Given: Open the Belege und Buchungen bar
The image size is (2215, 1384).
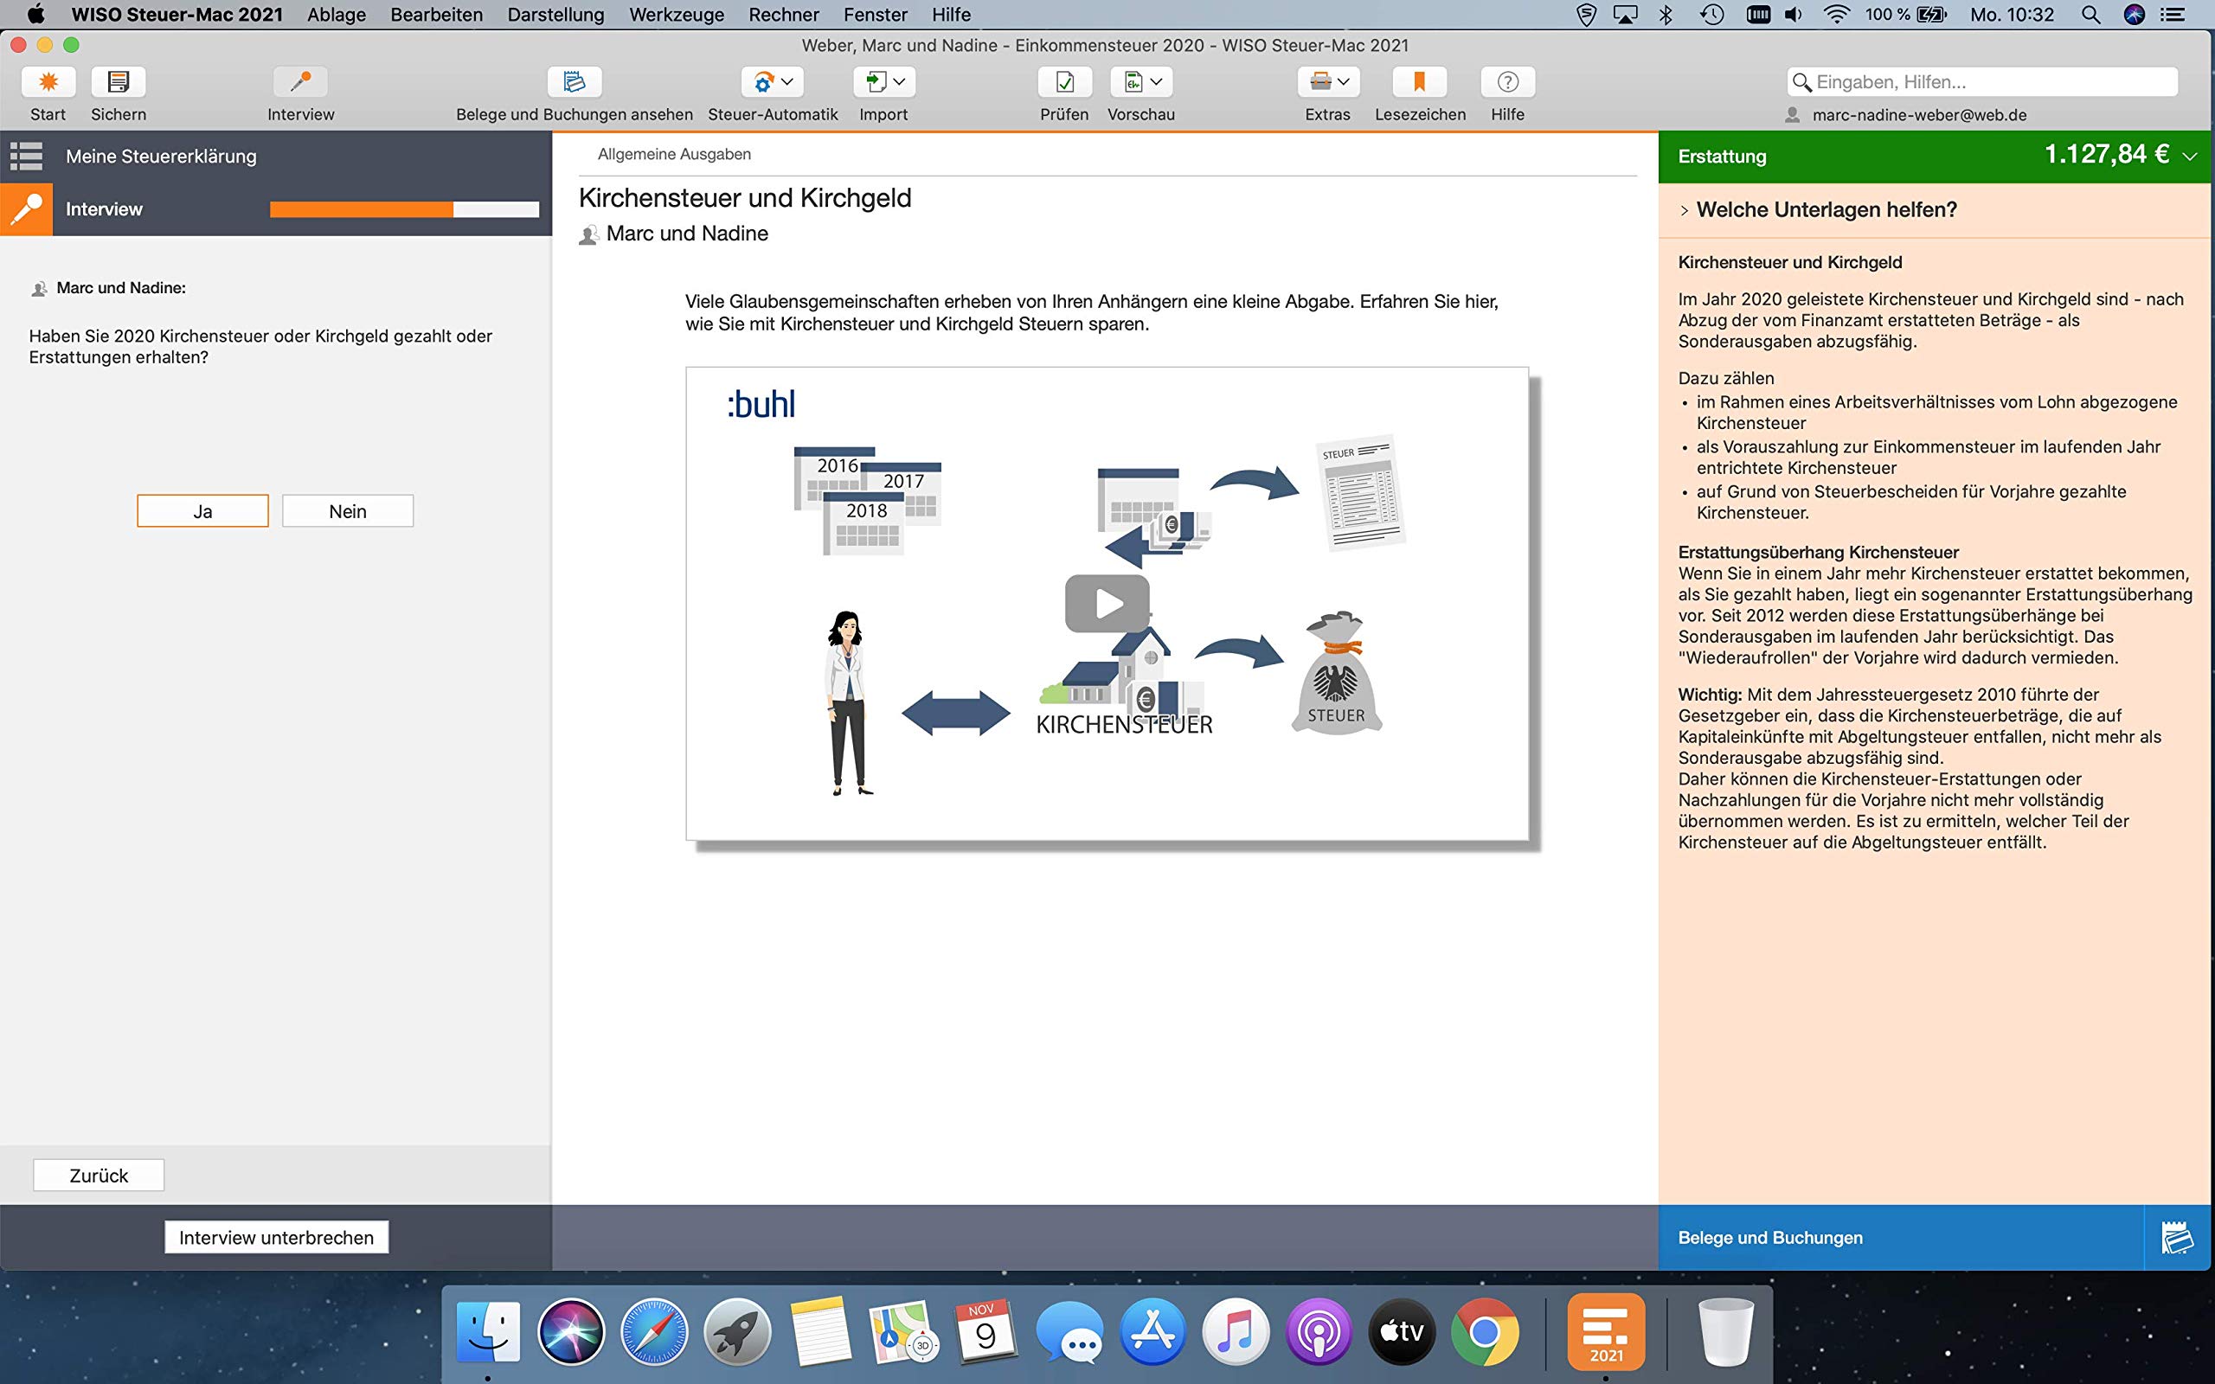Looking at the screenshot, I should point(1901,1238).
